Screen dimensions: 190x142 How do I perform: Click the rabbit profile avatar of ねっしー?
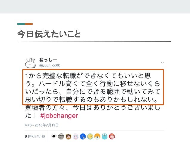coord(30,63)
